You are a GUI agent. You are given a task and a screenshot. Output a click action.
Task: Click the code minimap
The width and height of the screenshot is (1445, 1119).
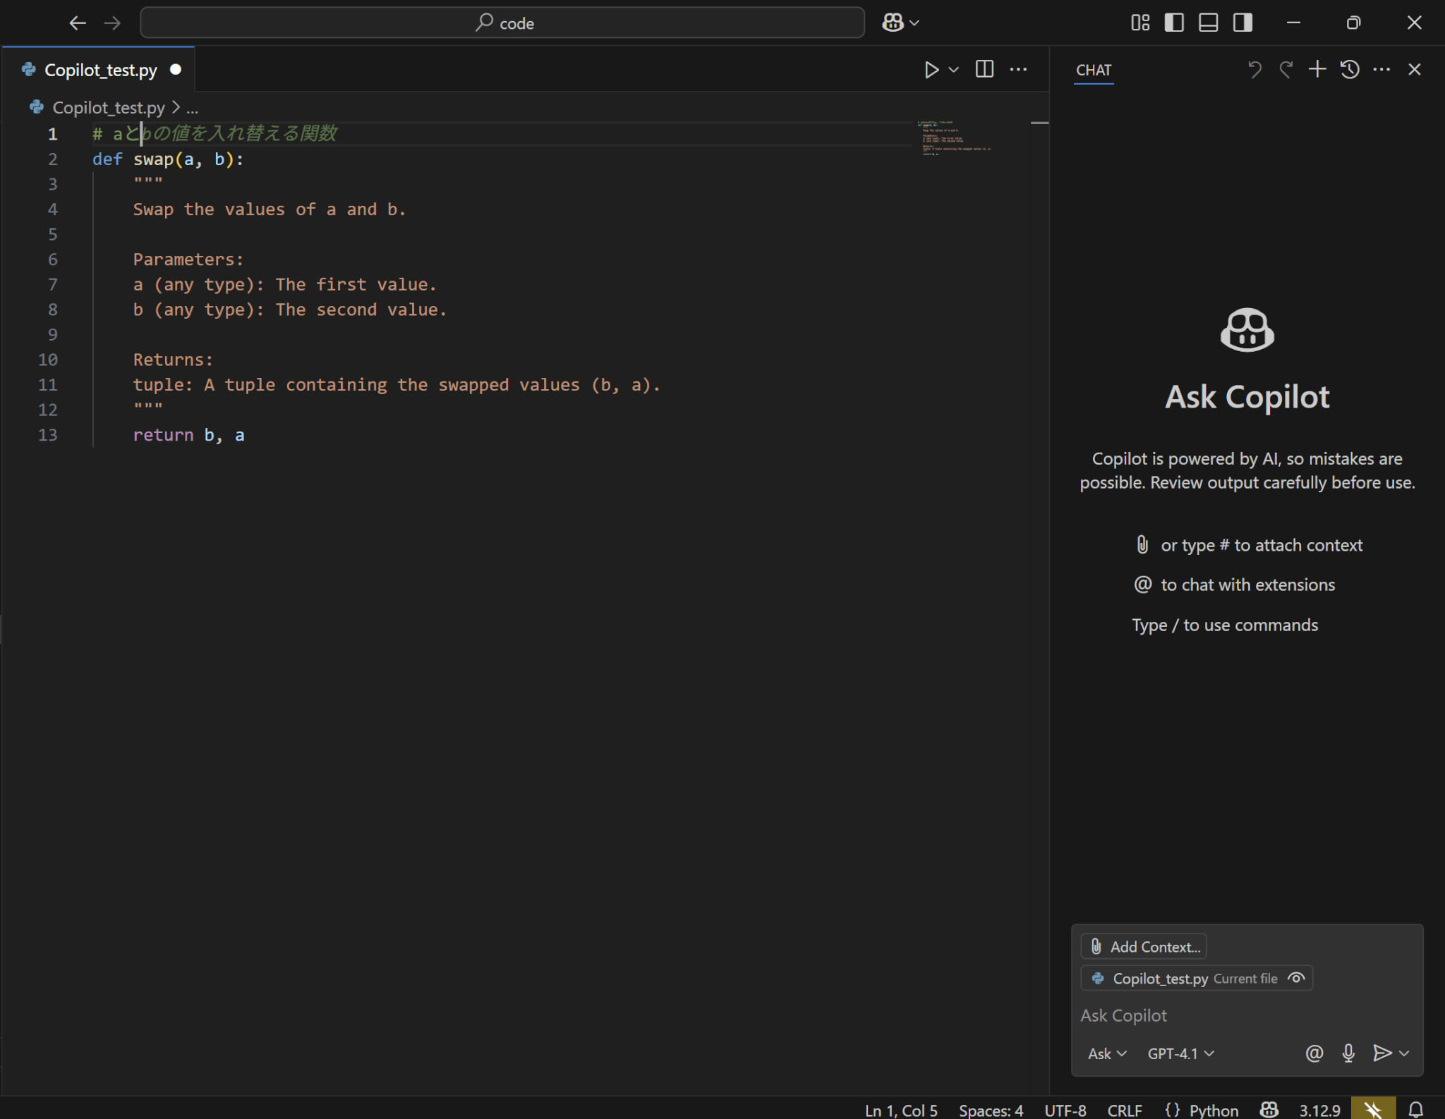click(x=956, y=138)
